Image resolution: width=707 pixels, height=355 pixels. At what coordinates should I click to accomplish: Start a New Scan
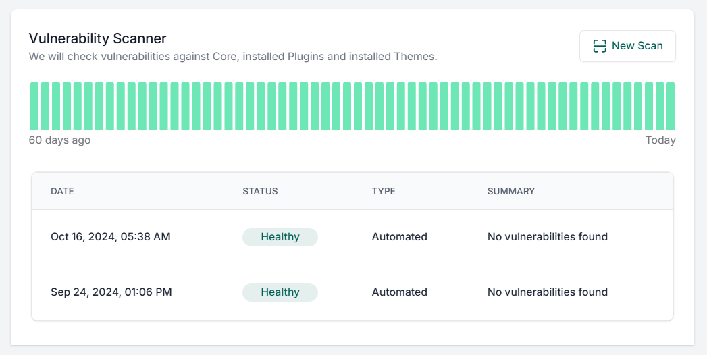[627, 46]
